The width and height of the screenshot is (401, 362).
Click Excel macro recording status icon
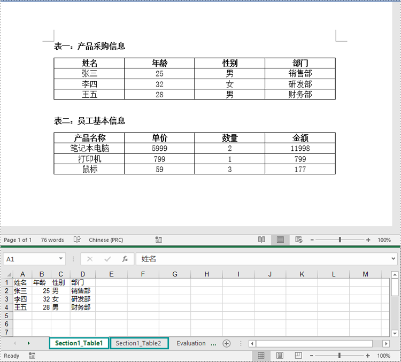pyautogui.click(x=32, y=356)
